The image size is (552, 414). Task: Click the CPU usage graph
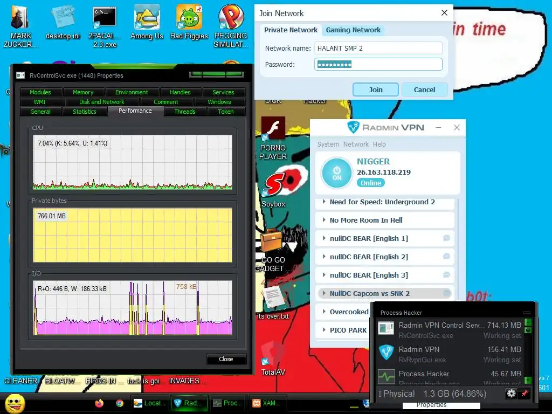coord(133,162)
